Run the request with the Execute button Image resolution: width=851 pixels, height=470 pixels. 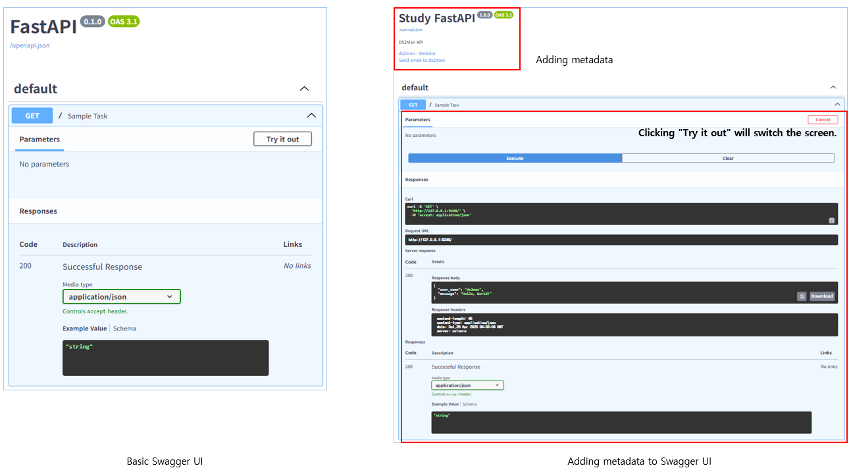coord(515,158)
